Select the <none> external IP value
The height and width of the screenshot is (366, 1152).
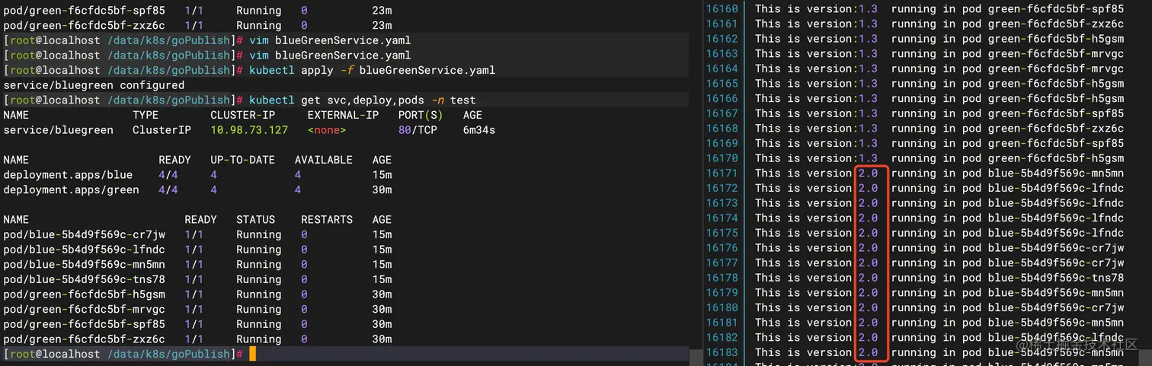tap(327, 130)
